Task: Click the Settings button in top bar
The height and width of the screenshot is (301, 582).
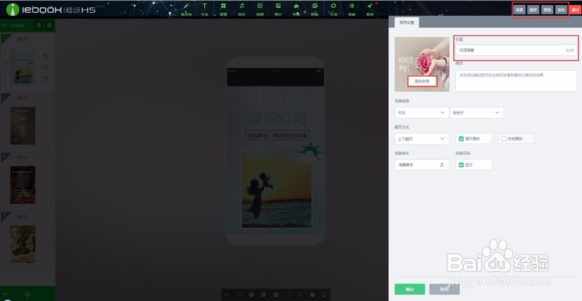Action: tap(519, 10)
